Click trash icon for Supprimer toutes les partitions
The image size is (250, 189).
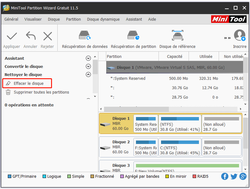tap(8, 92)
